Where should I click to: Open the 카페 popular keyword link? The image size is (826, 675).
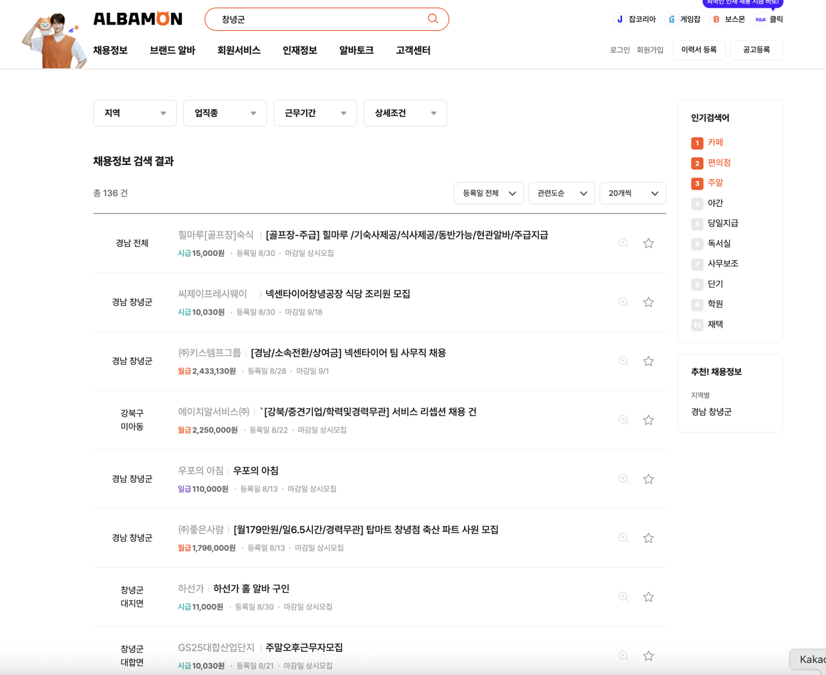716,142
